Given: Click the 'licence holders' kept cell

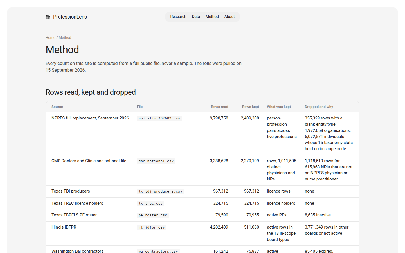Looking at the screenshot, I should coord(281,203).
